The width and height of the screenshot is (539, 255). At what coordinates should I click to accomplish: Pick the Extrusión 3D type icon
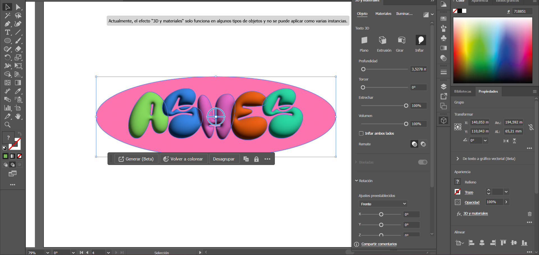click(382, 40)
